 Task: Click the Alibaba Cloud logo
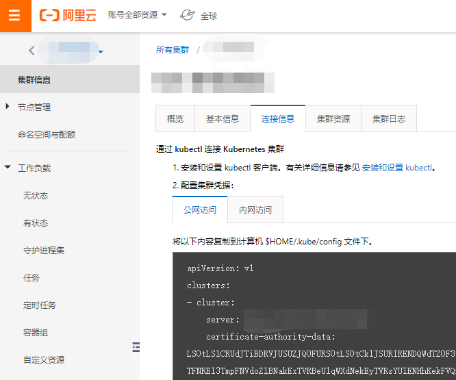[x=67, y=16]
